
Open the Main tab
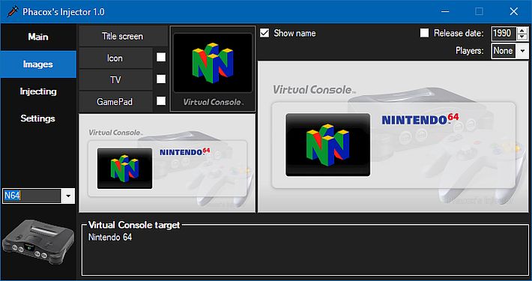pos(38,37)
